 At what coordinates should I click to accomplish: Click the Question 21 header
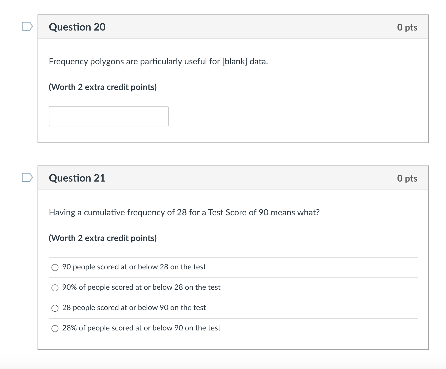pyautogui.click(x=77, y=178)
